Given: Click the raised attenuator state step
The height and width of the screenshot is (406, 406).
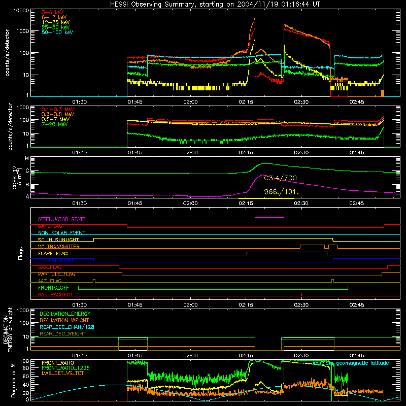Looking at the screenshot, I should (269, 218).
